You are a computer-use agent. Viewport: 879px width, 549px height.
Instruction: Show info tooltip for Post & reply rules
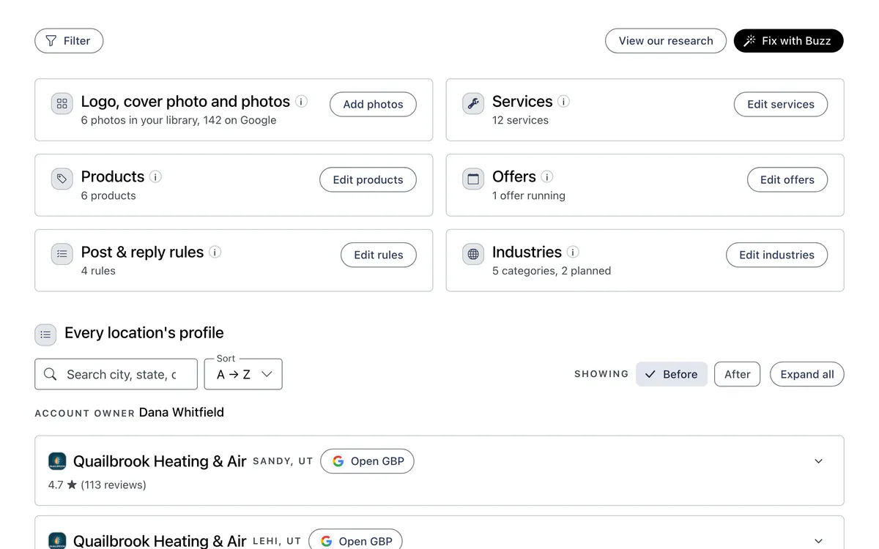pyautogui.click(x=215, y=253)
